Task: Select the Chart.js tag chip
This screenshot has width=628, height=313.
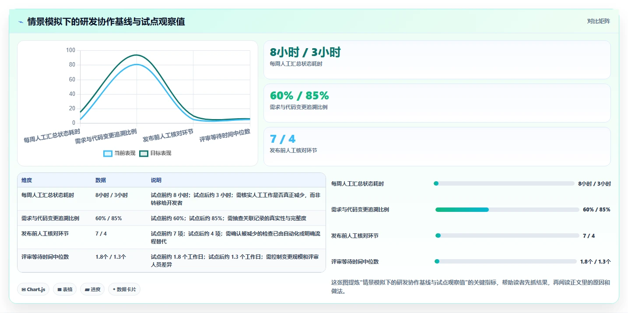Action: (33, 289)
